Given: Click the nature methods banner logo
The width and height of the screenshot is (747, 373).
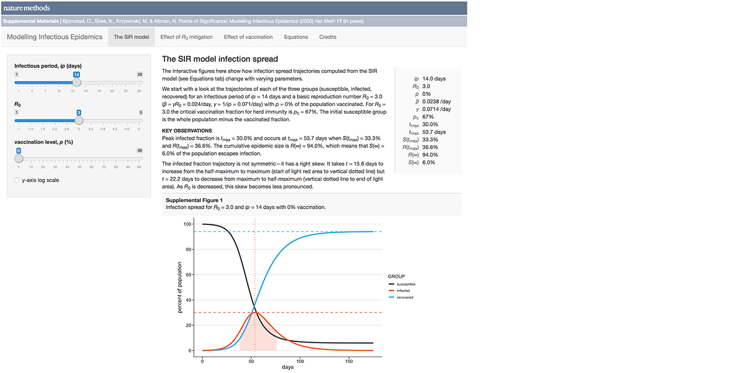Looking at the screenshot, I should (28, 8).
